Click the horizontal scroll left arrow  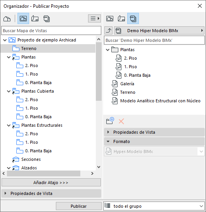pyautogui.click(x=3, y=173)
